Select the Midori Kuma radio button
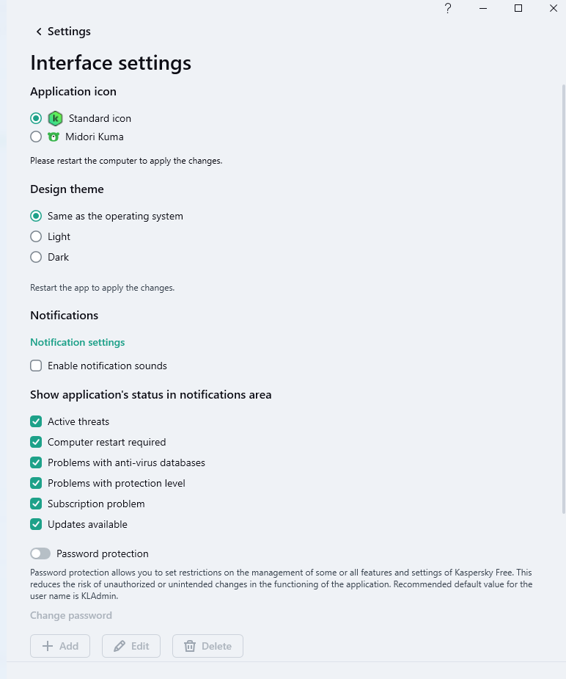Screen dimensions: 566x679 coord(36,137)
